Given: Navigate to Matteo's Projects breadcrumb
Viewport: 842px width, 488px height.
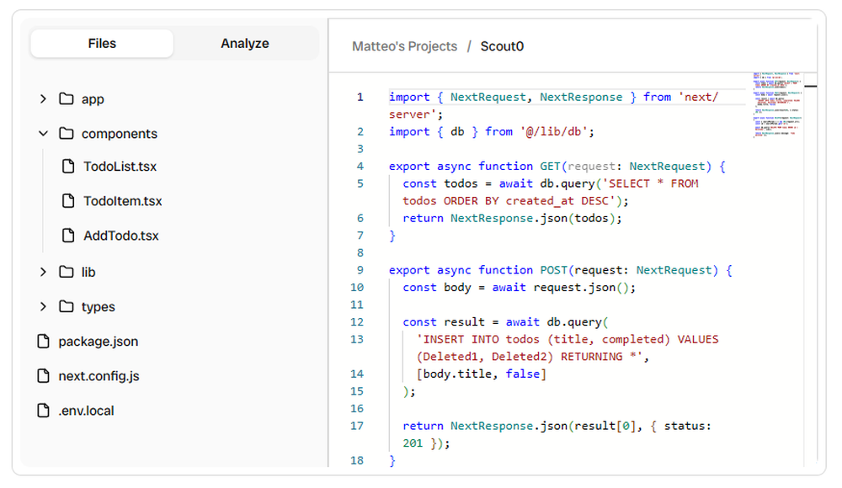Looking at the screenshot, I should pos(404,46).
